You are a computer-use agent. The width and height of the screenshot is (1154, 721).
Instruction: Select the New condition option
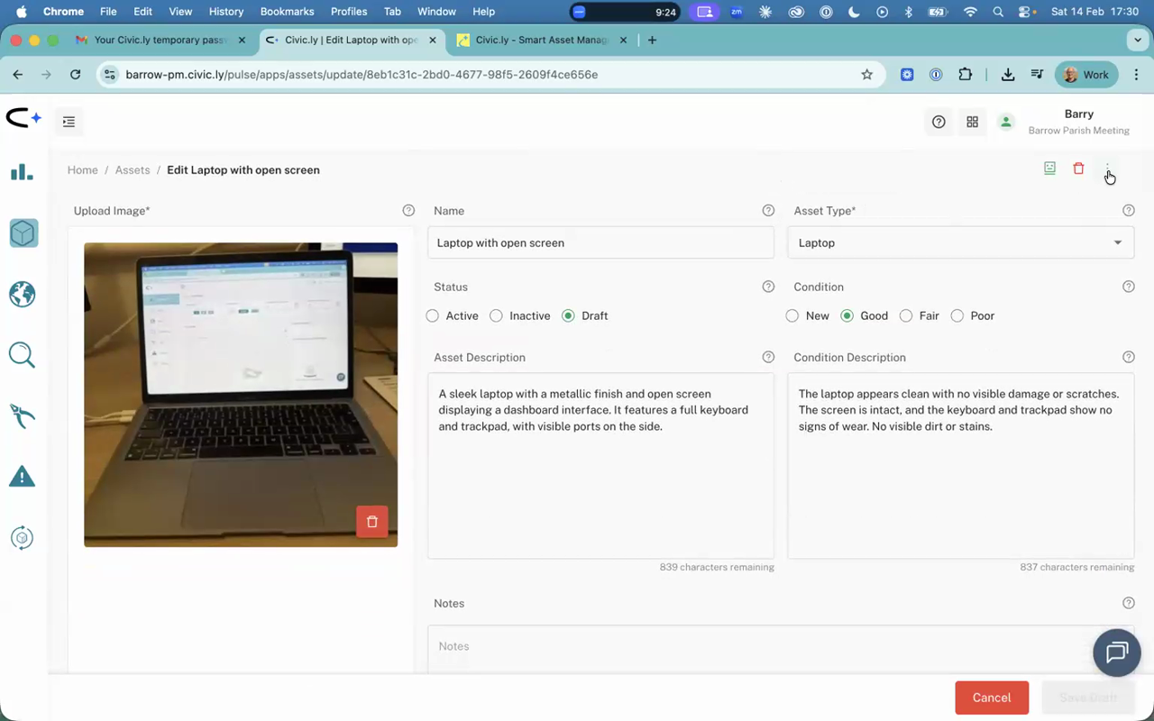click(792, 315)
